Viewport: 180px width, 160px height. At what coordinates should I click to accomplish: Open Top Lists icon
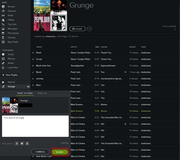(x=3, y=24)
